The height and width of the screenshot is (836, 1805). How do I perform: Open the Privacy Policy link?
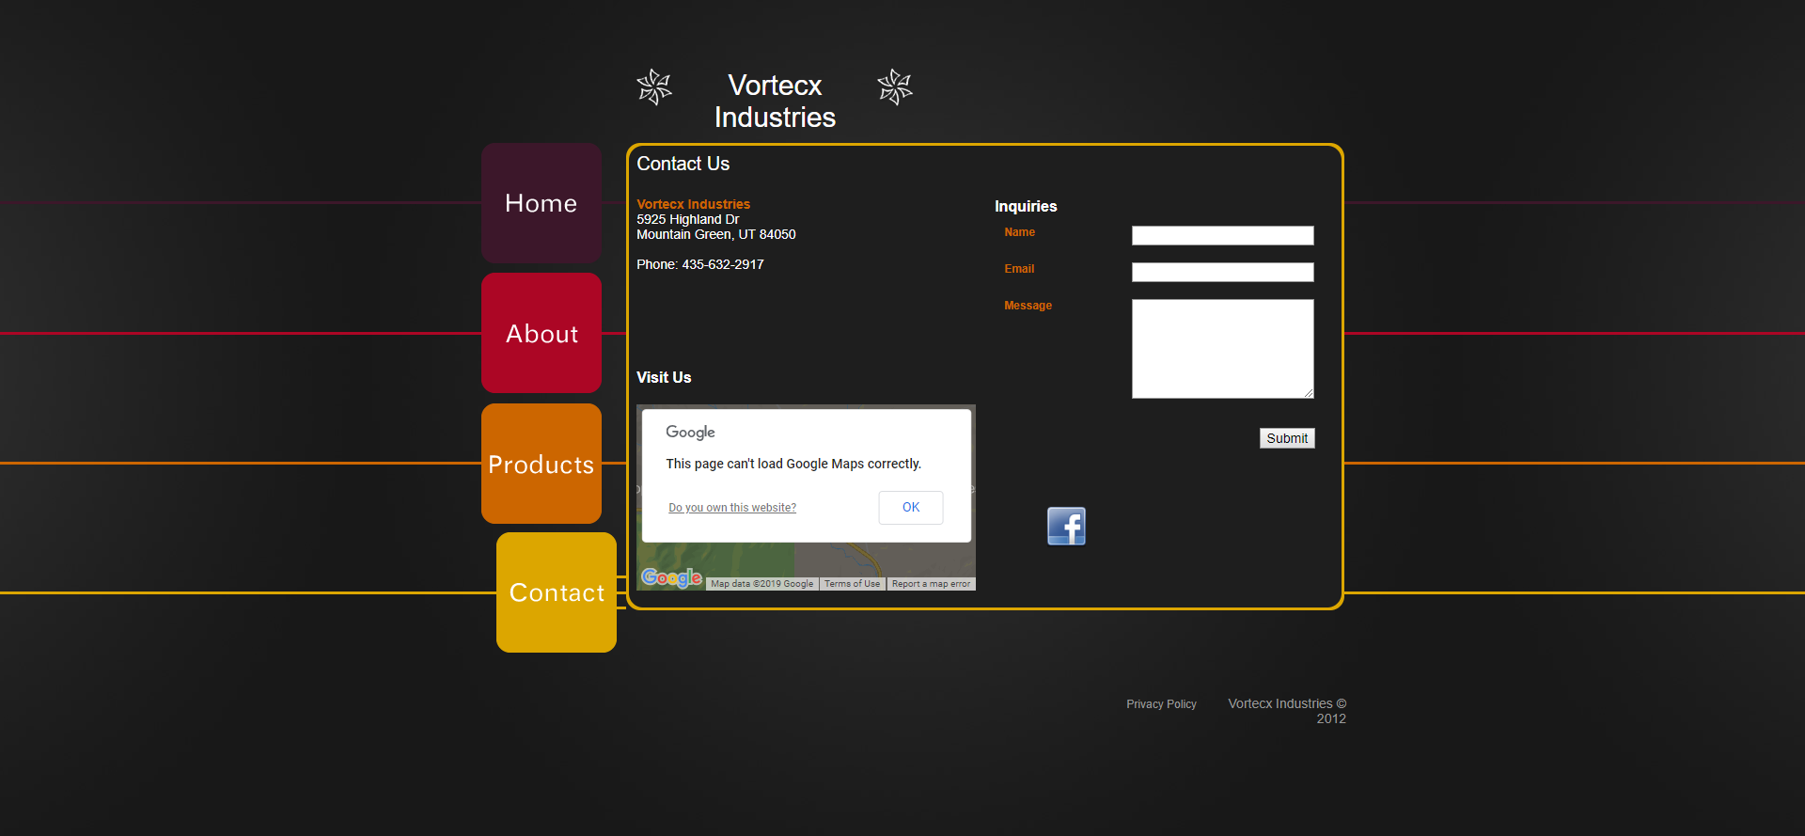pos(1161,704)
